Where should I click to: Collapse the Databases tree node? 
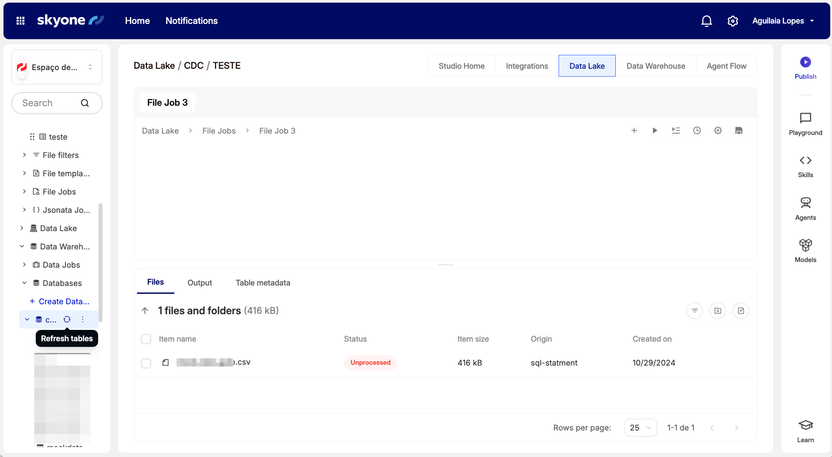pyautogui.click(x=24, y=283)
